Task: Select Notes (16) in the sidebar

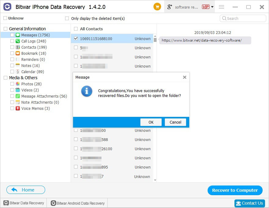Action: point(30,65)
